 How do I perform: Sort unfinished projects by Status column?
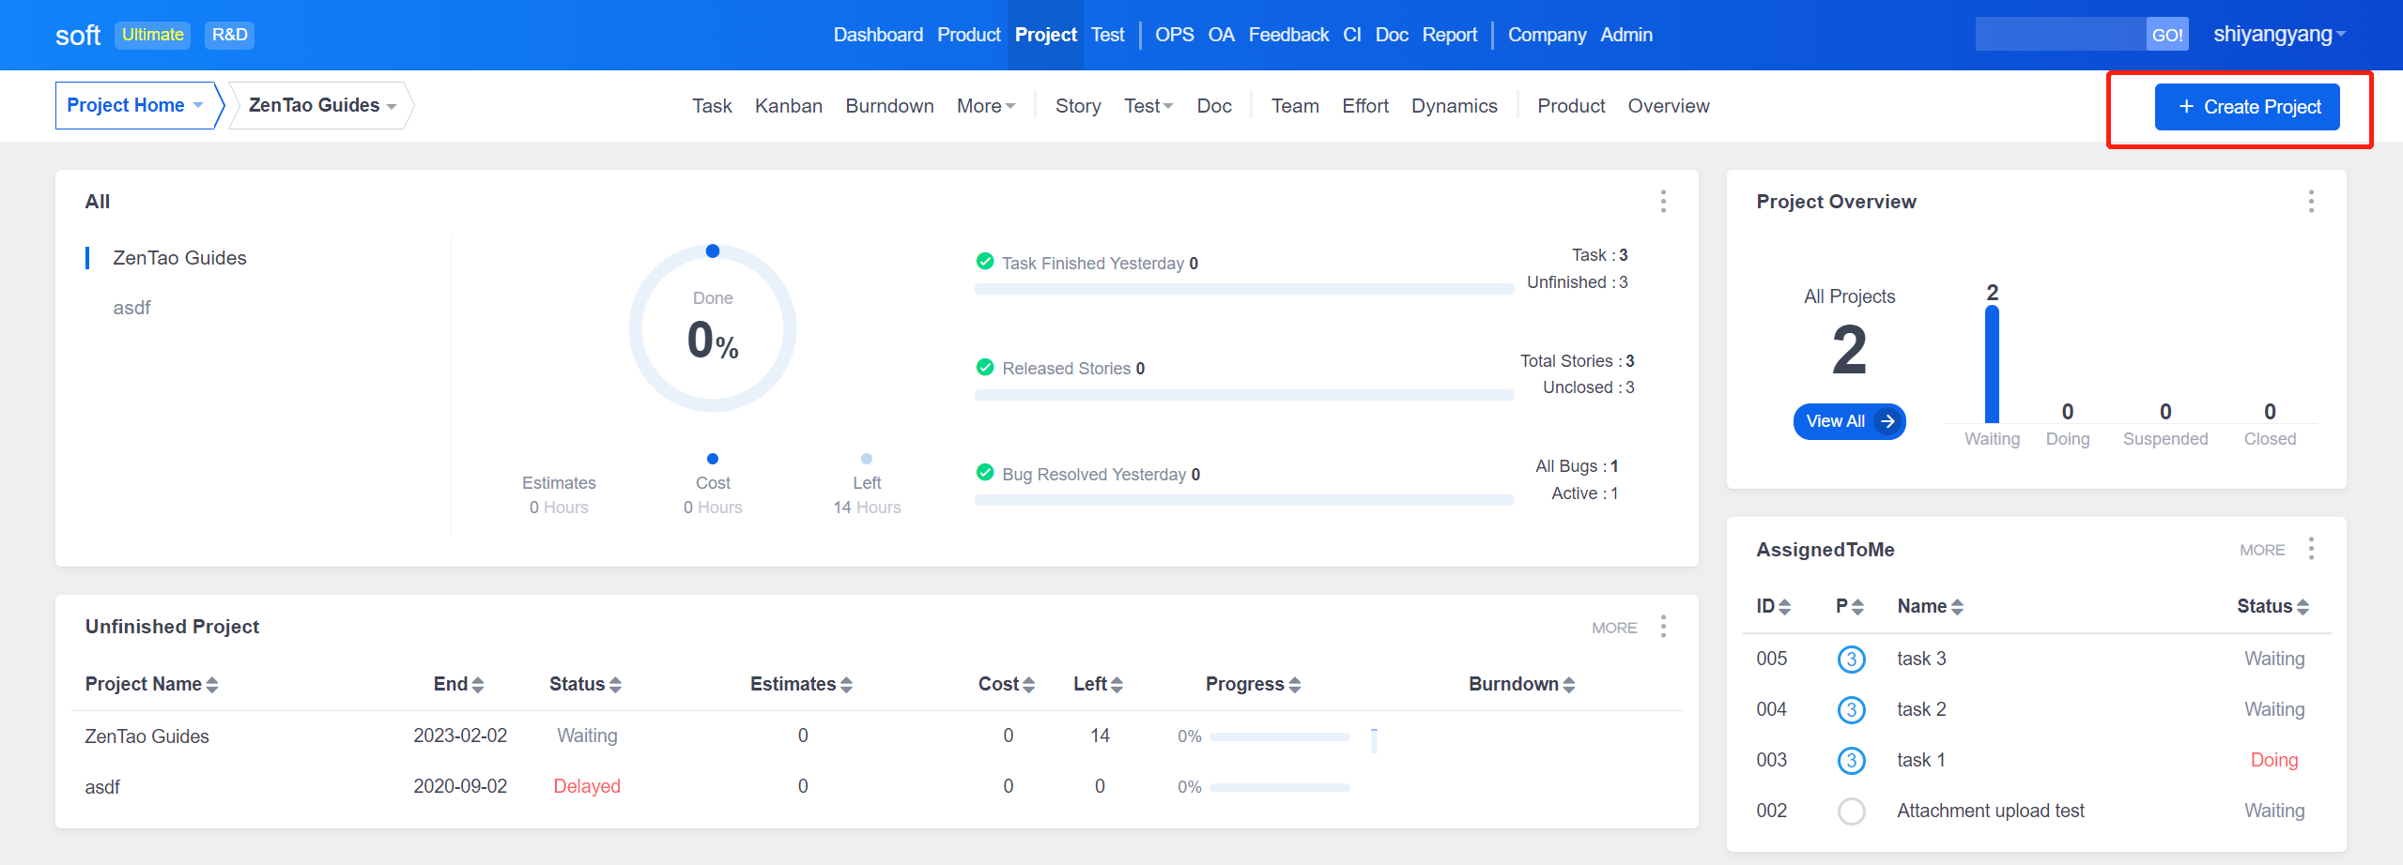585,685
